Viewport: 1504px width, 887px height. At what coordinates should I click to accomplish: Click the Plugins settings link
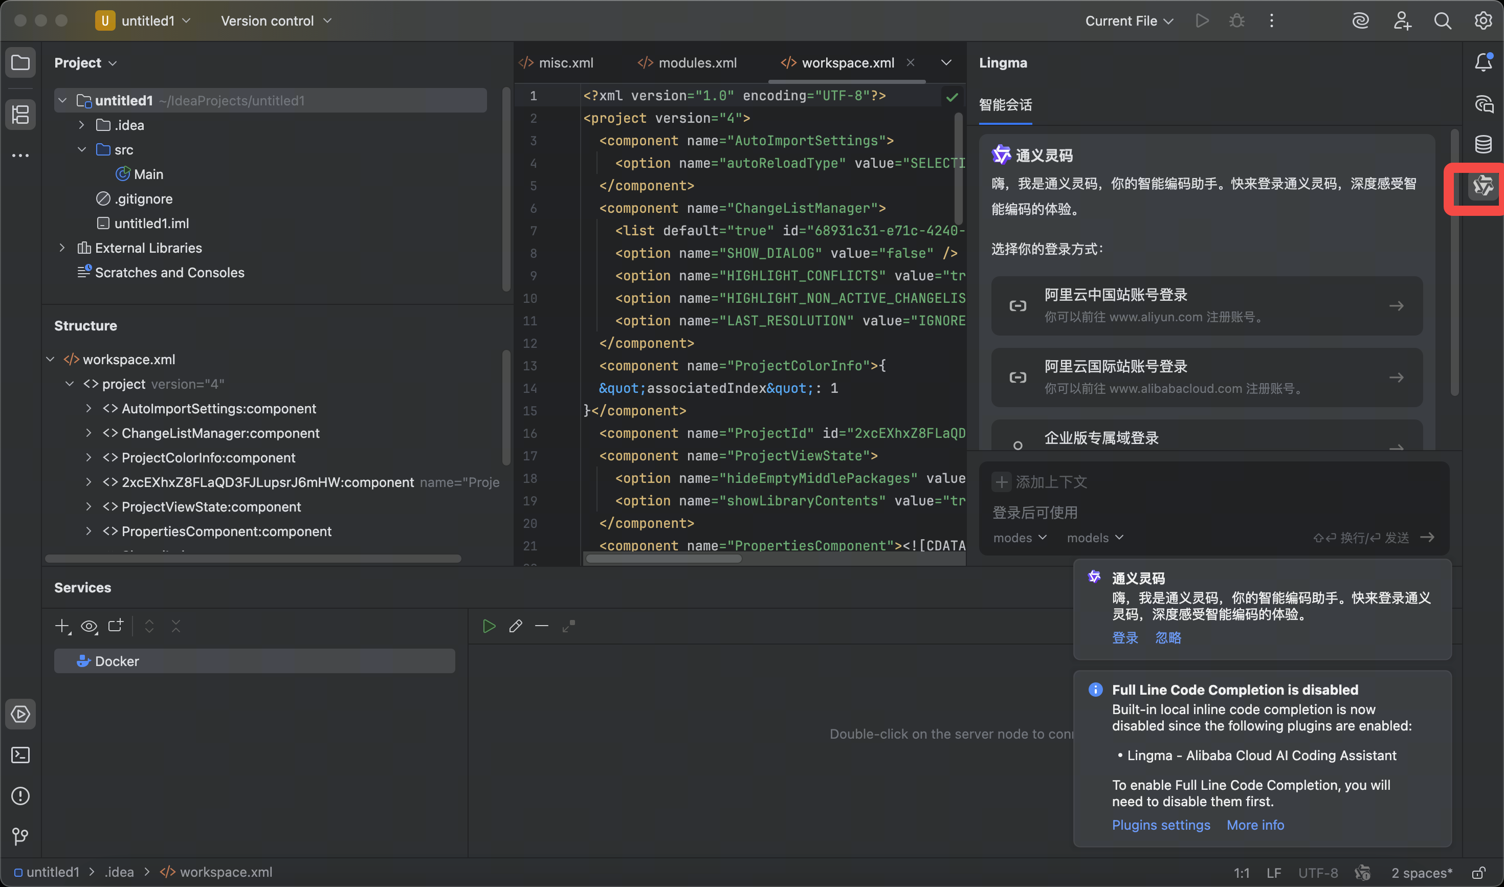tap(1160, 825)
